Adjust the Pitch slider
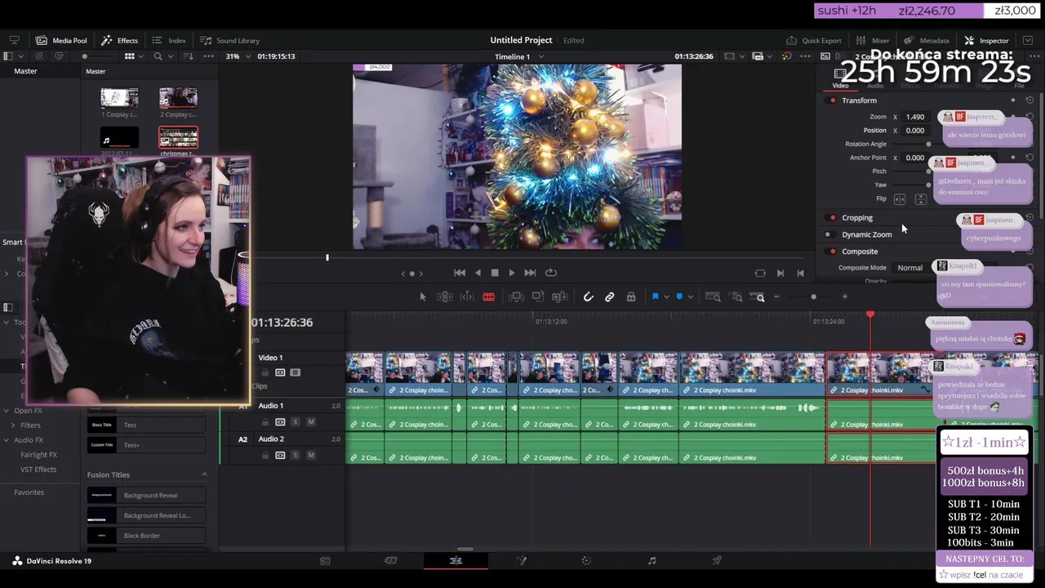The width and height of the screenshot is (1045, 588). pos(928,171)
